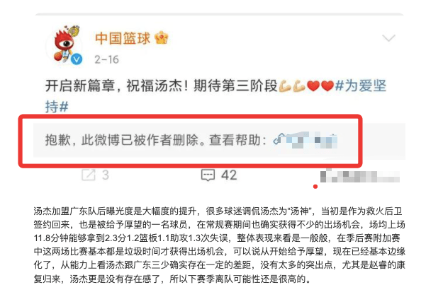Expand the post options chevron
This screenshot has width=426, height=297.
[388, 38]
